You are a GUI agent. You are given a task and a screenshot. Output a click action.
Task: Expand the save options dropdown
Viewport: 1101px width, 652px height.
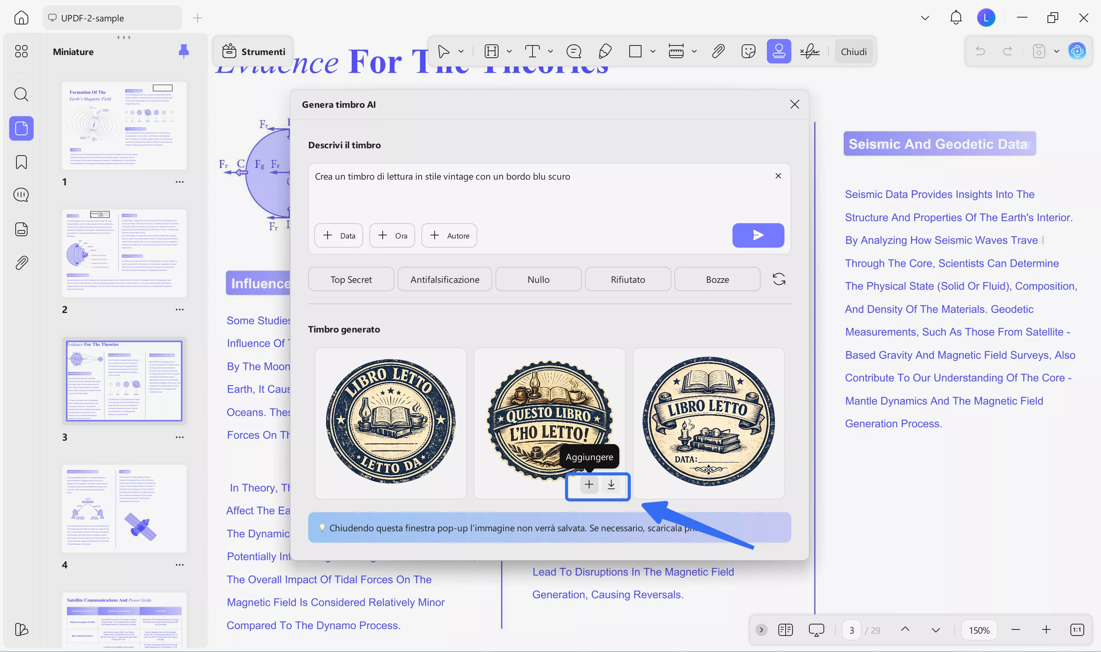click(x=1057, y=51)
